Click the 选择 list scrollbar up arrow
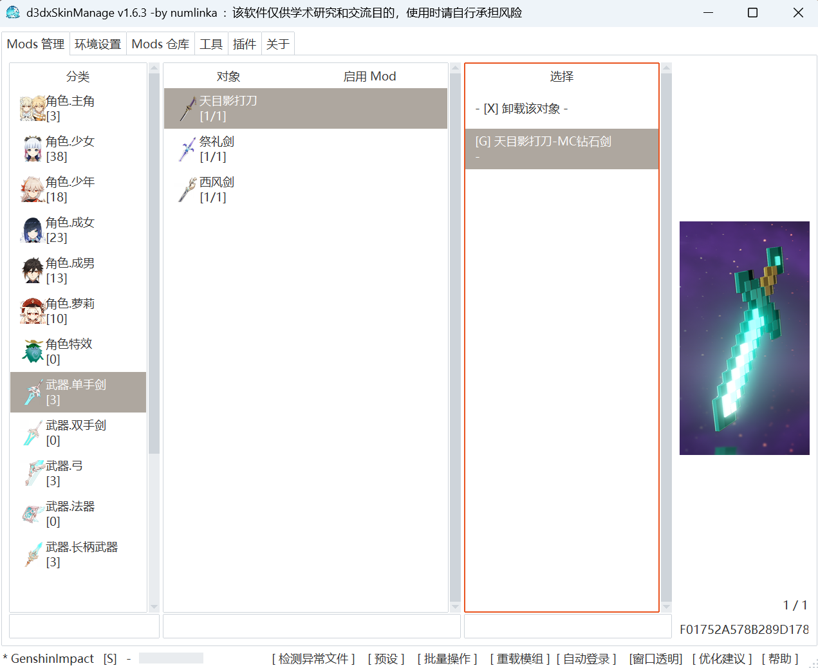This screenshot has height=668, width=818. point(666,68)
